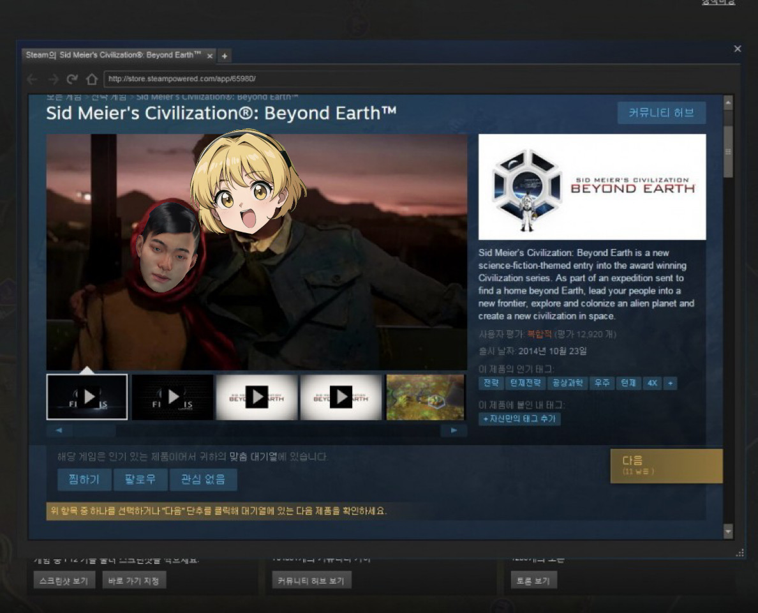Click the 팔로우 button
The image size is (758, 613).
[x=140, y=480]
